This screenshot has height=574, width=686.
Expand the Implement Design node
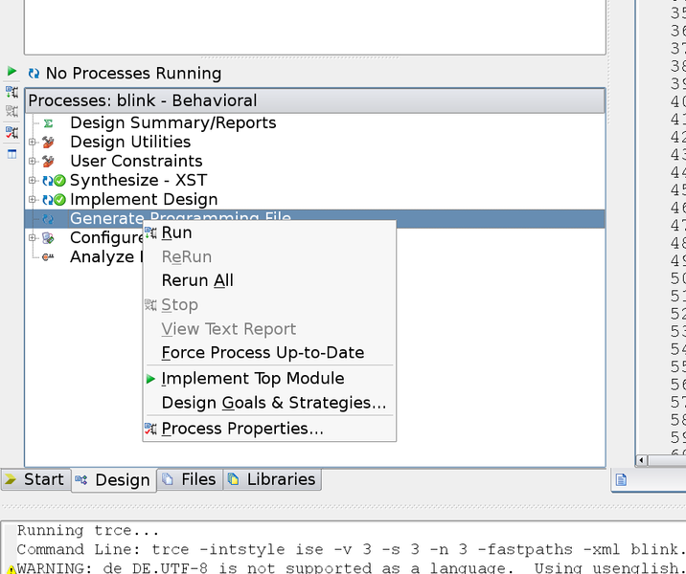(x=32, y=199)
